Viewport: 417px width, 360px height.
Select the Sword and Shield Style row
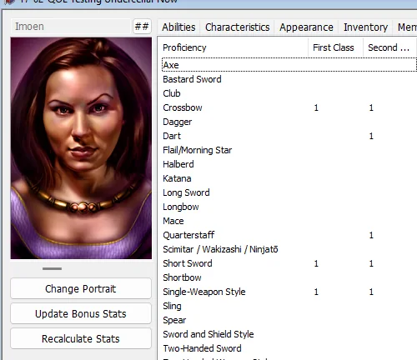pyautogui.click(x=289, y=334)
